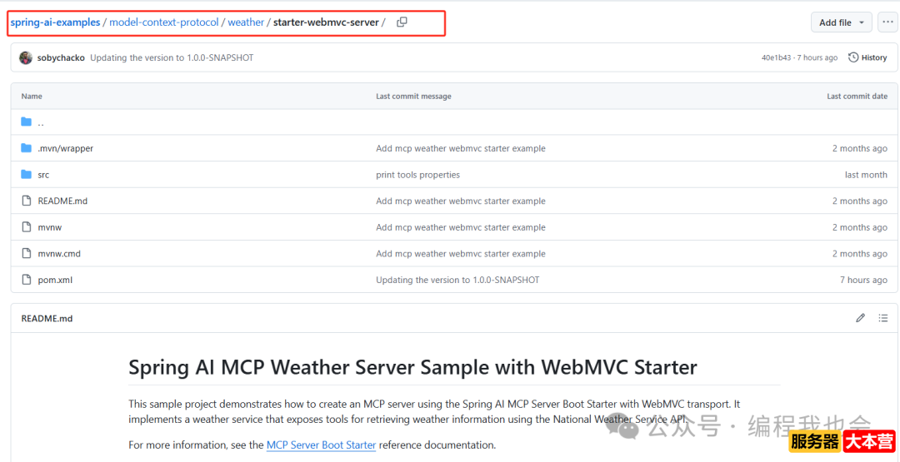Click the Last commit date column header
Screen dimensions: 900x462
coord(857,97)
